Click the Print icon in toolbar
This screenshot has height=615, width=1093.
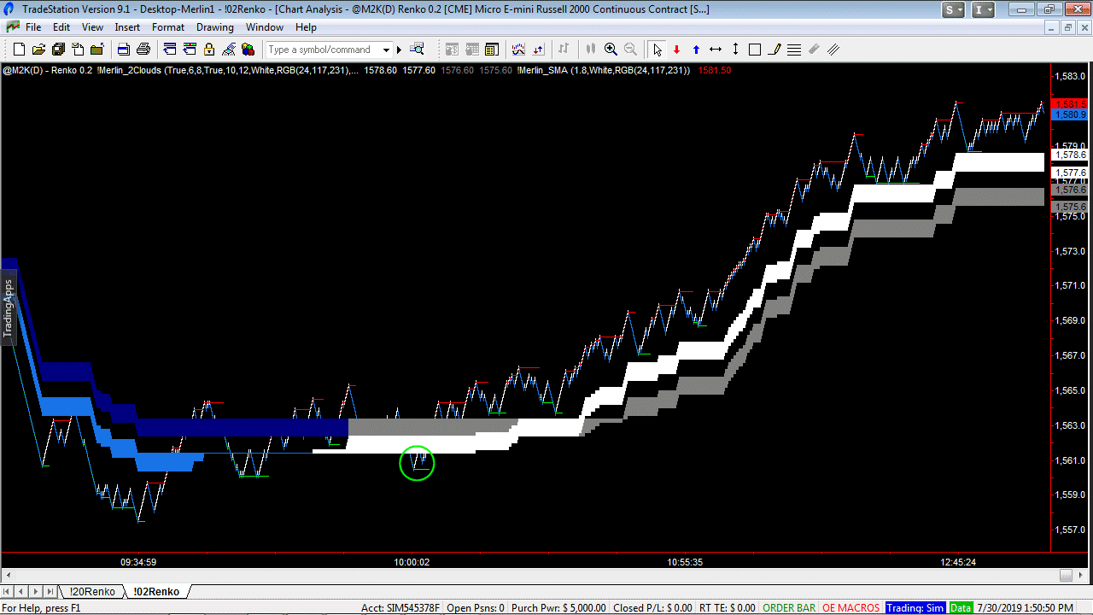point(143,50)
